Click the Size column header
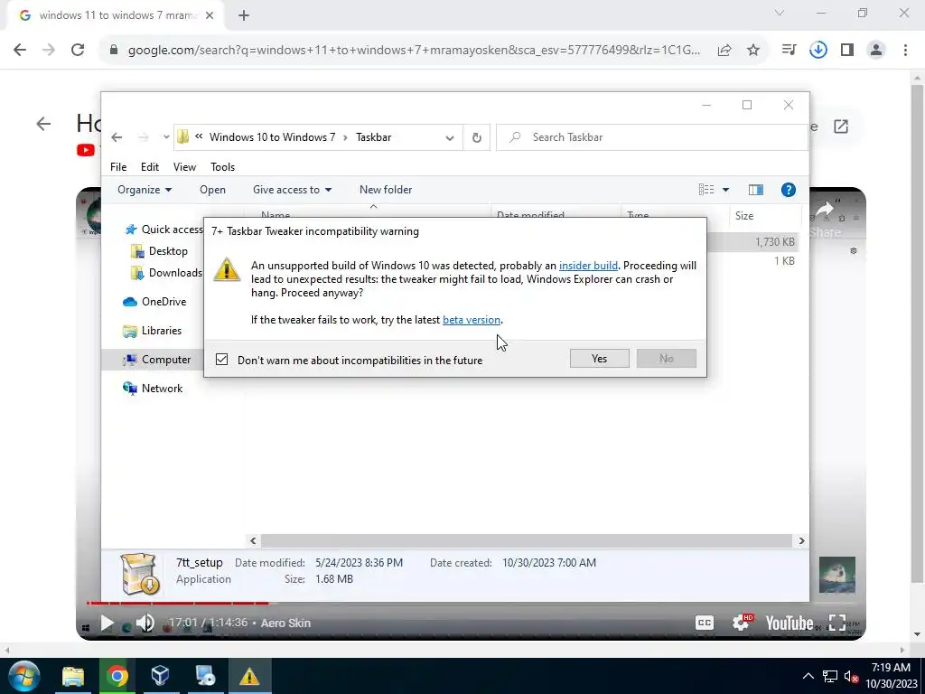This screenshot has height=694, width=925. pos(765,216)
